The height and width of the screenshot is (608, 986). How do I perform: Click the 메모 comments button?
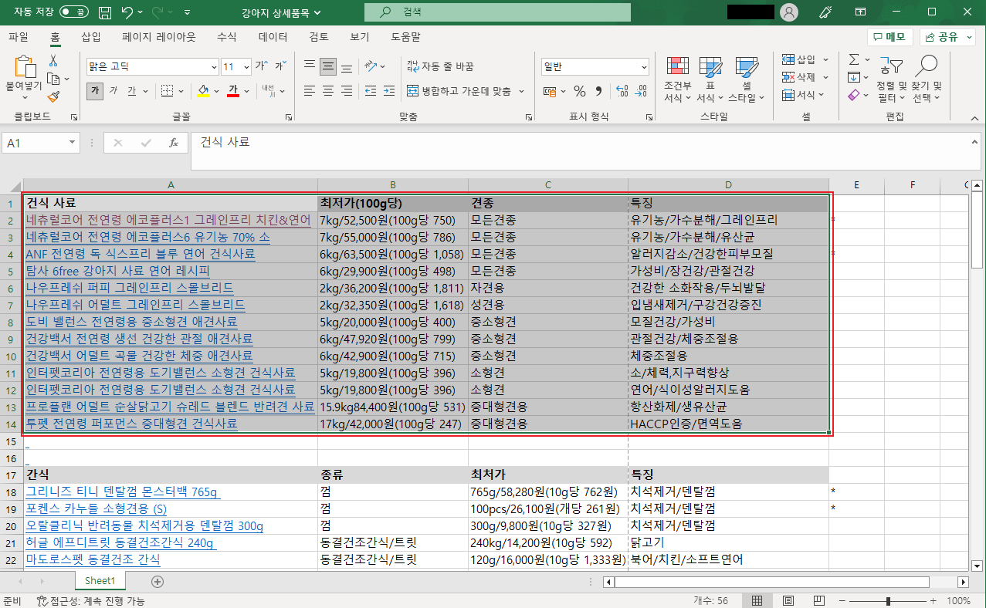pyautogui.click(x=890, y=37)
